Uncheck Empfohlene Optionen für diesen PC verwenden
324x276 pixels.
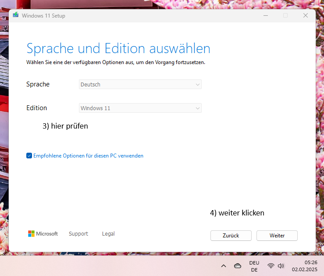tap(29, 155)
